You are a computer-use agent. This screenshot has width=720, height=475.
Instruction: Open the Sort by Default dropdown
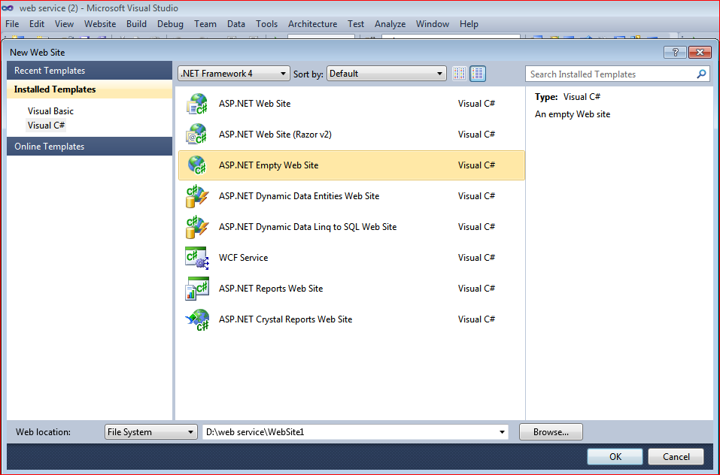386,74
